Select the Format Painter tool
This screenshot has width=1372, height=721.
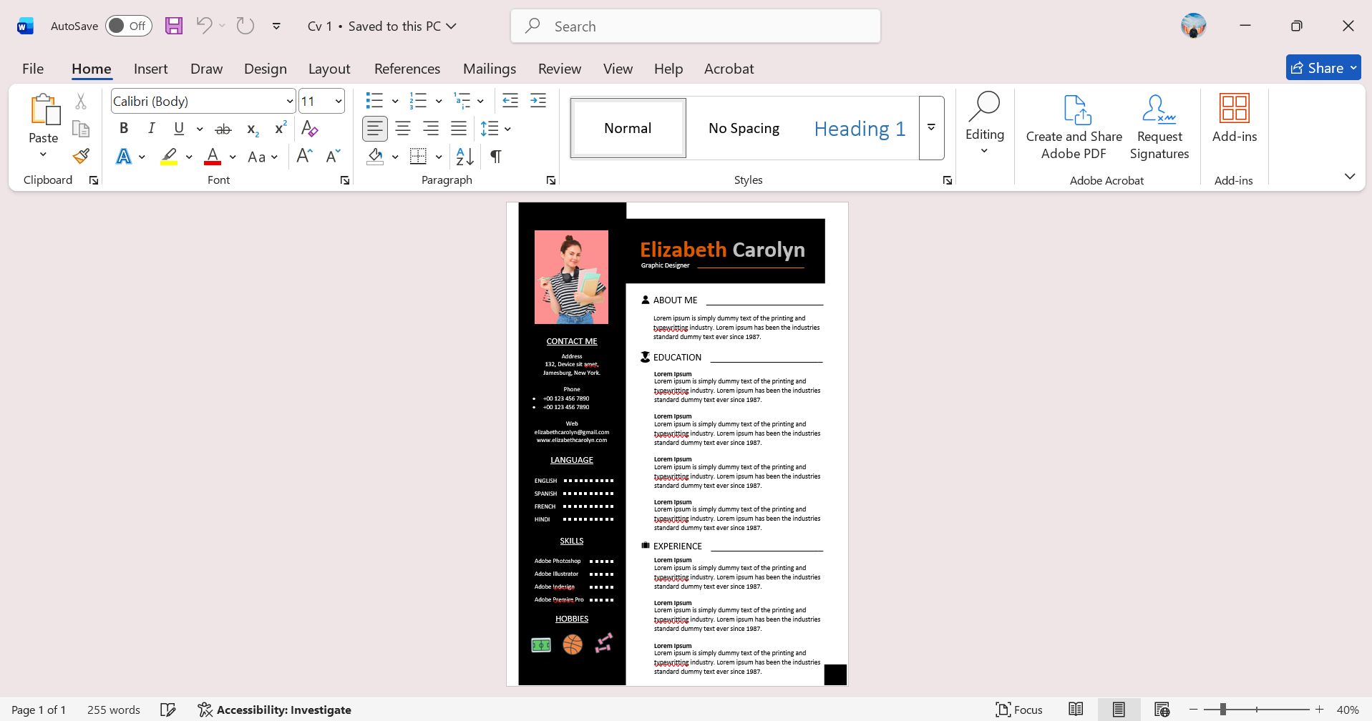point(80,155)
